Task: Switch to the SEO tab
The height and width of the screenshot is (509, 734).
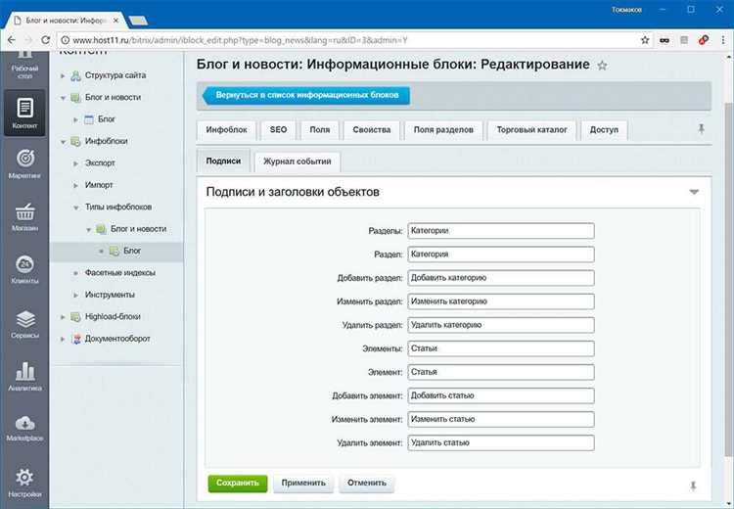Action: (278, 130)
